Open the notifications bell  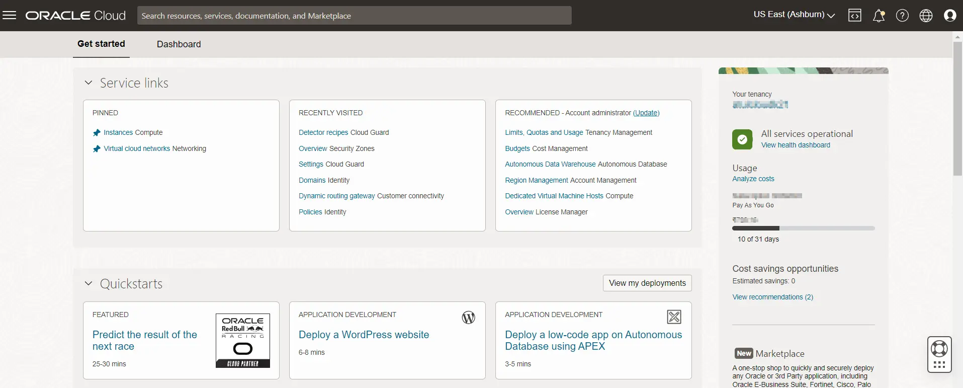coord(879,16)
